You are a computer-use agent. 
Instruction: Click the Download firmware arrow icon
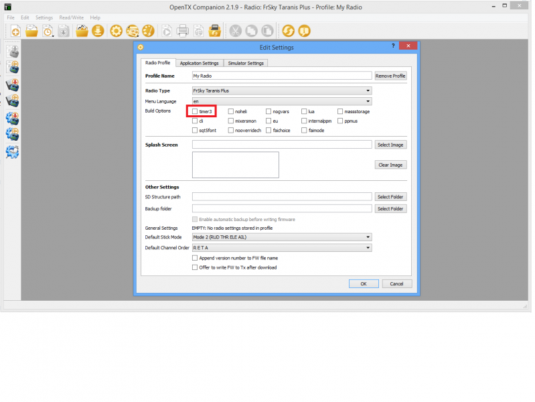click(x=98, y=31)
